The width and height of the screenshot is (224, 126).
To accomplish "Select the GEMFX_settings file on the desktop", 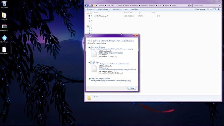I will [4, 50].
